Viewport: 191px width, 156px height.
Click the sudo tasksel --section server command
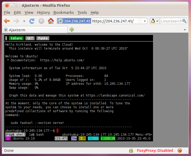pos(37,123)
